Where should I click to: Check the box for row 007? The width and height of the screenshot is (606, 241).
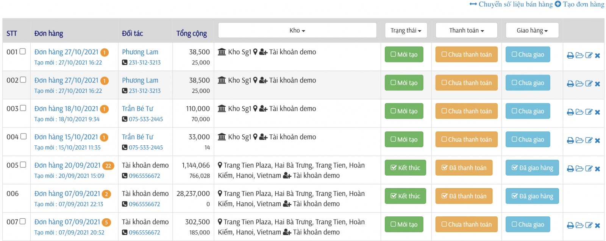click(23, 222)
